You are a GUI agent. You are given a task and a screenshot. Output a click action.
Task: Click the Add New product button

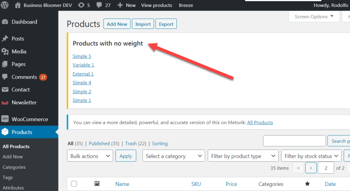click(x=117, y=24)
